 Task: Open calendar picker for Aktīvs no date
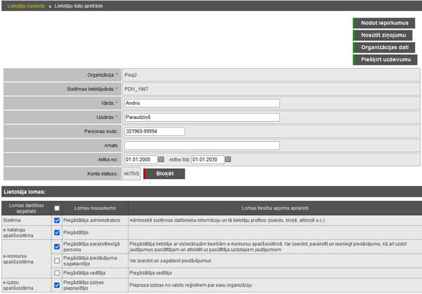tap(161, 160)
